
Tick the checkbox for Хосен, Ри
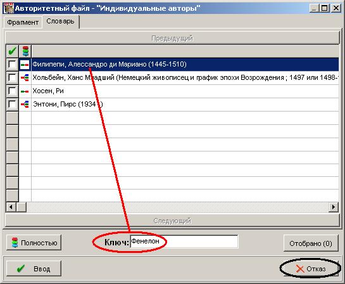pyautogui.click(x=12, y=91)
